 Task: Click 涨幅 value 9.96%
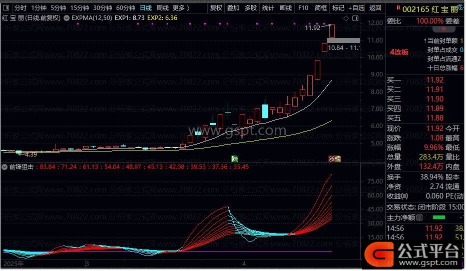(x=433, y=147)
